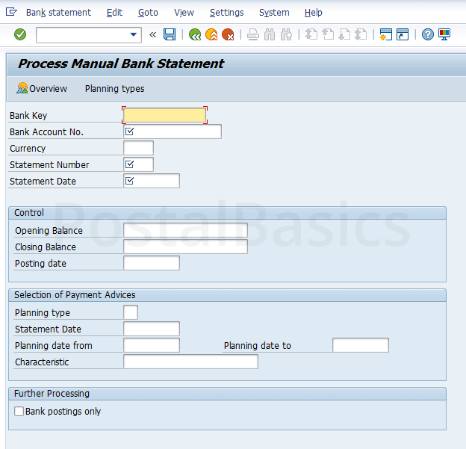Click the Customize Local Layout monitor icon
466x449 pixels.
(444, 34)
